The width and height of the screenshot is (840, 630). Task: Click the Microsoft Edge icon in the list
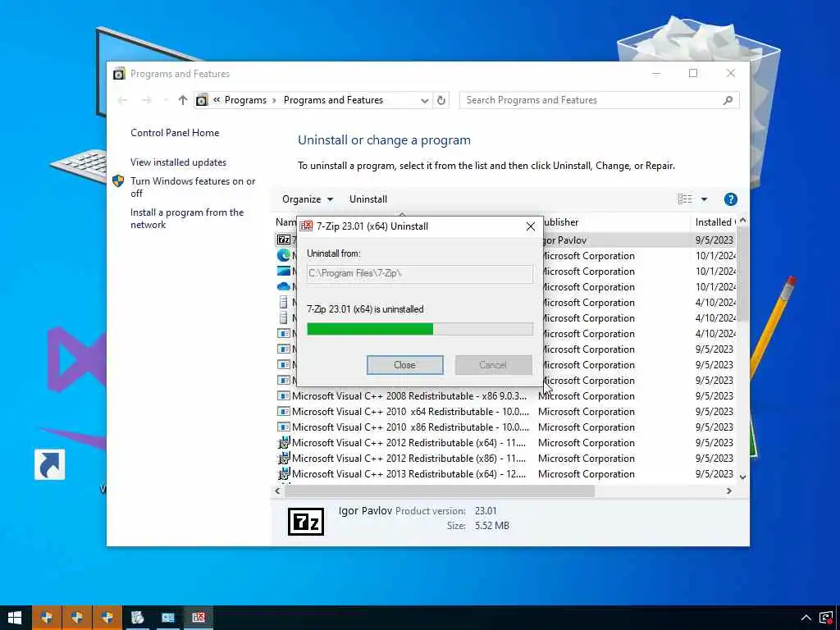coord(284,256)
